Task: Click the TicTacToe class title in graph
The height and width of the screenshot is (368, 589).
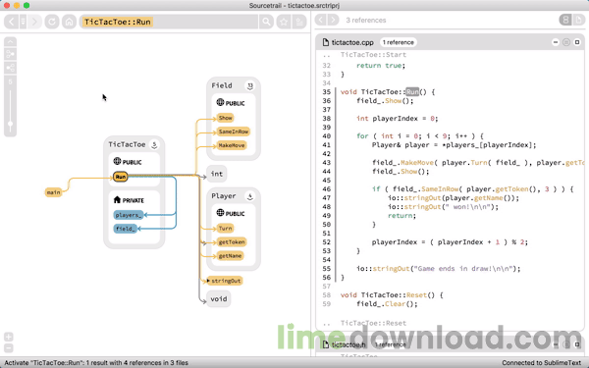Action: pyautogui.click(x=127, y=144)
